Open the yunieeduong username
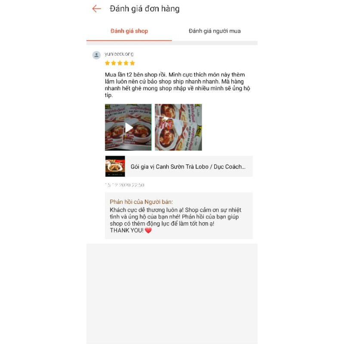Viewport: 344px width, 344px height. tap(119, 54)
